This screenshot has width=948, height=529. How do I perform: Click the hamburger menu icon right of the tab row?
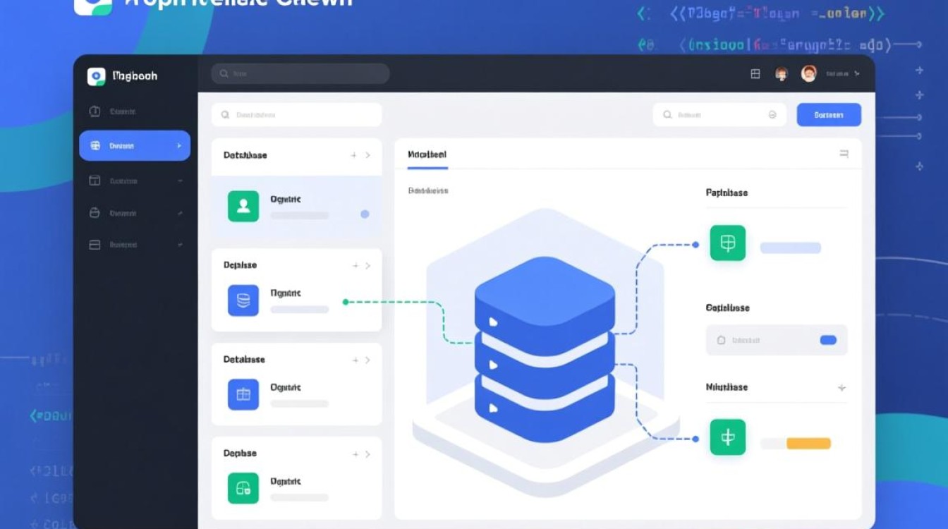[844, 154]
